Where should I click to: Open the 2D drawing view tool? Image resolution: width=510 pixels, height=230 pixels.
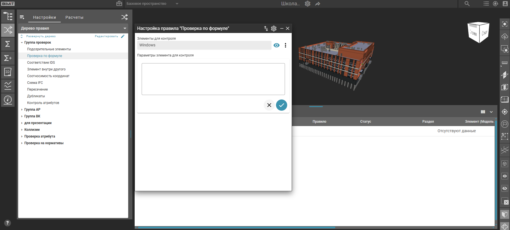8,72
